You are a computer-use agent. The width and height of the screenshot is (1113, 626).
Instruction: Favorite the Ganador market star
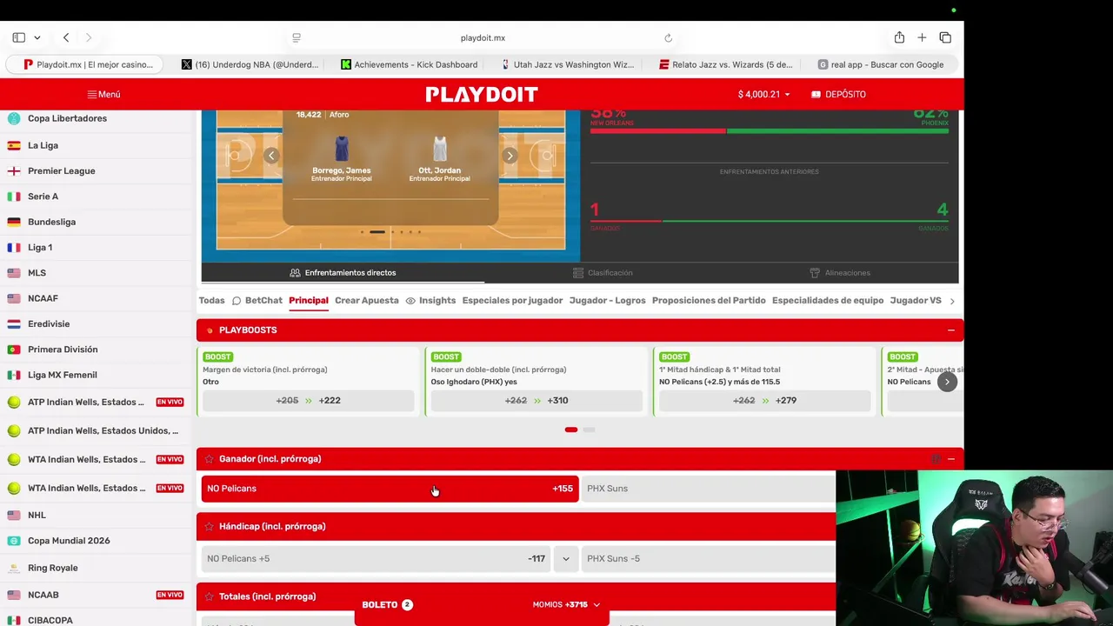click(x=210, y=459)
